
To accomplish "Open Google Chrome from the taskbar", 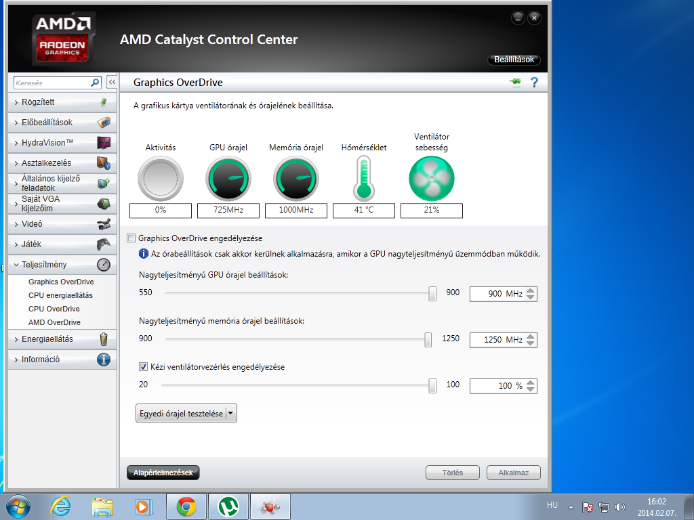I will pyautogui.click(x=186, y=506).
